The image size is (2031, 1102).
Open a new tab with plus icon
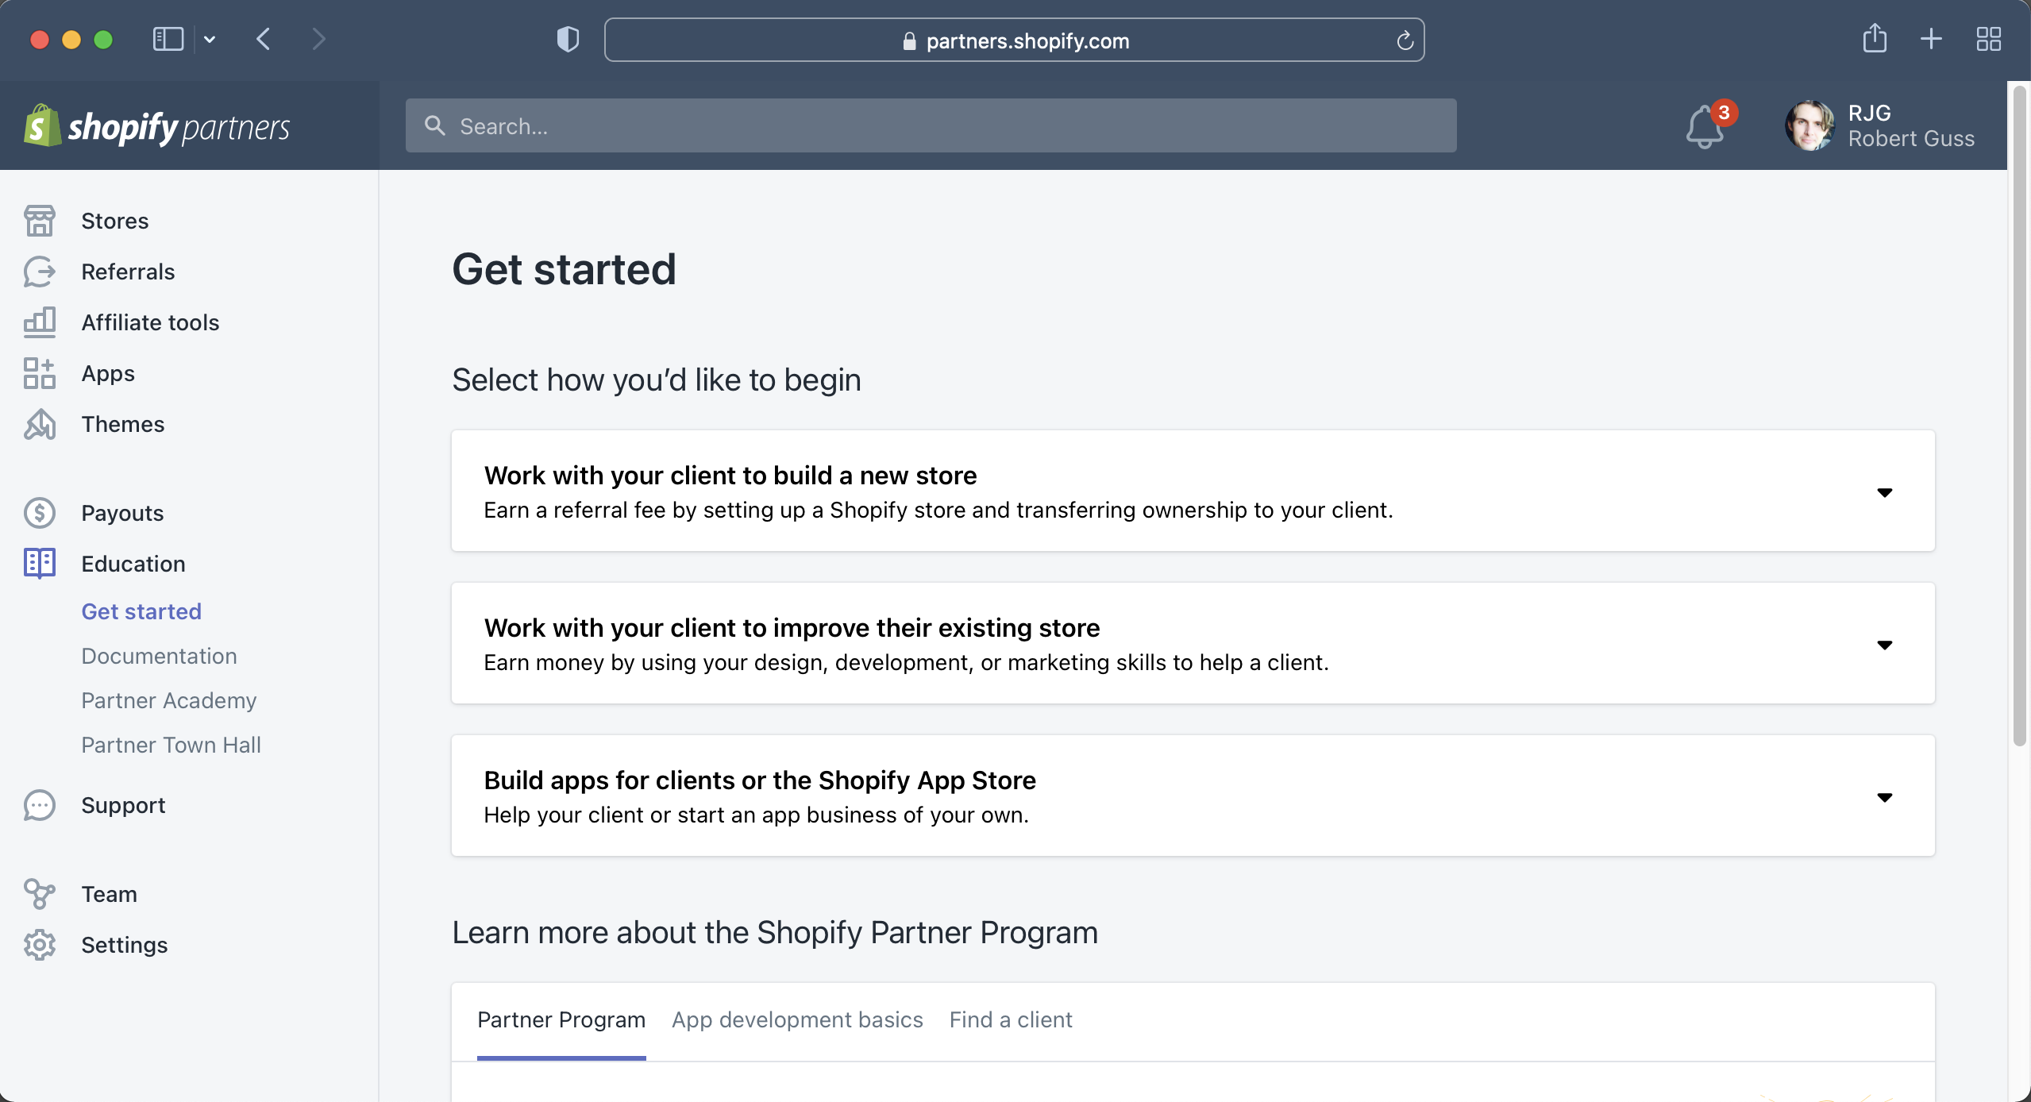point(1931,39)
